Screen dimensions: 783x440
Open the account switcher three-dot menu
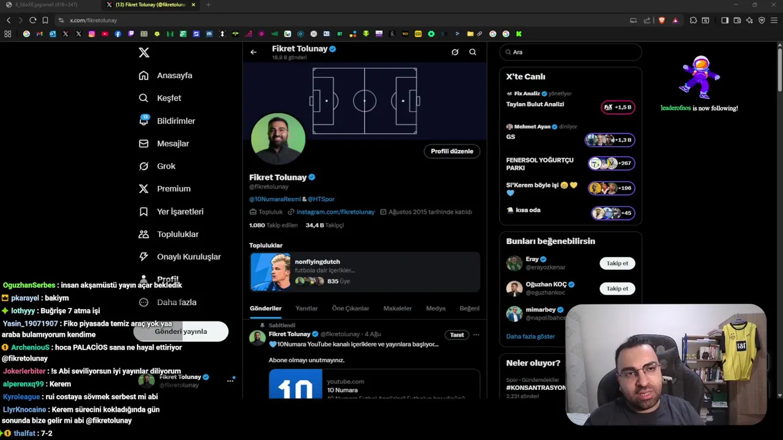click(231, 381)
